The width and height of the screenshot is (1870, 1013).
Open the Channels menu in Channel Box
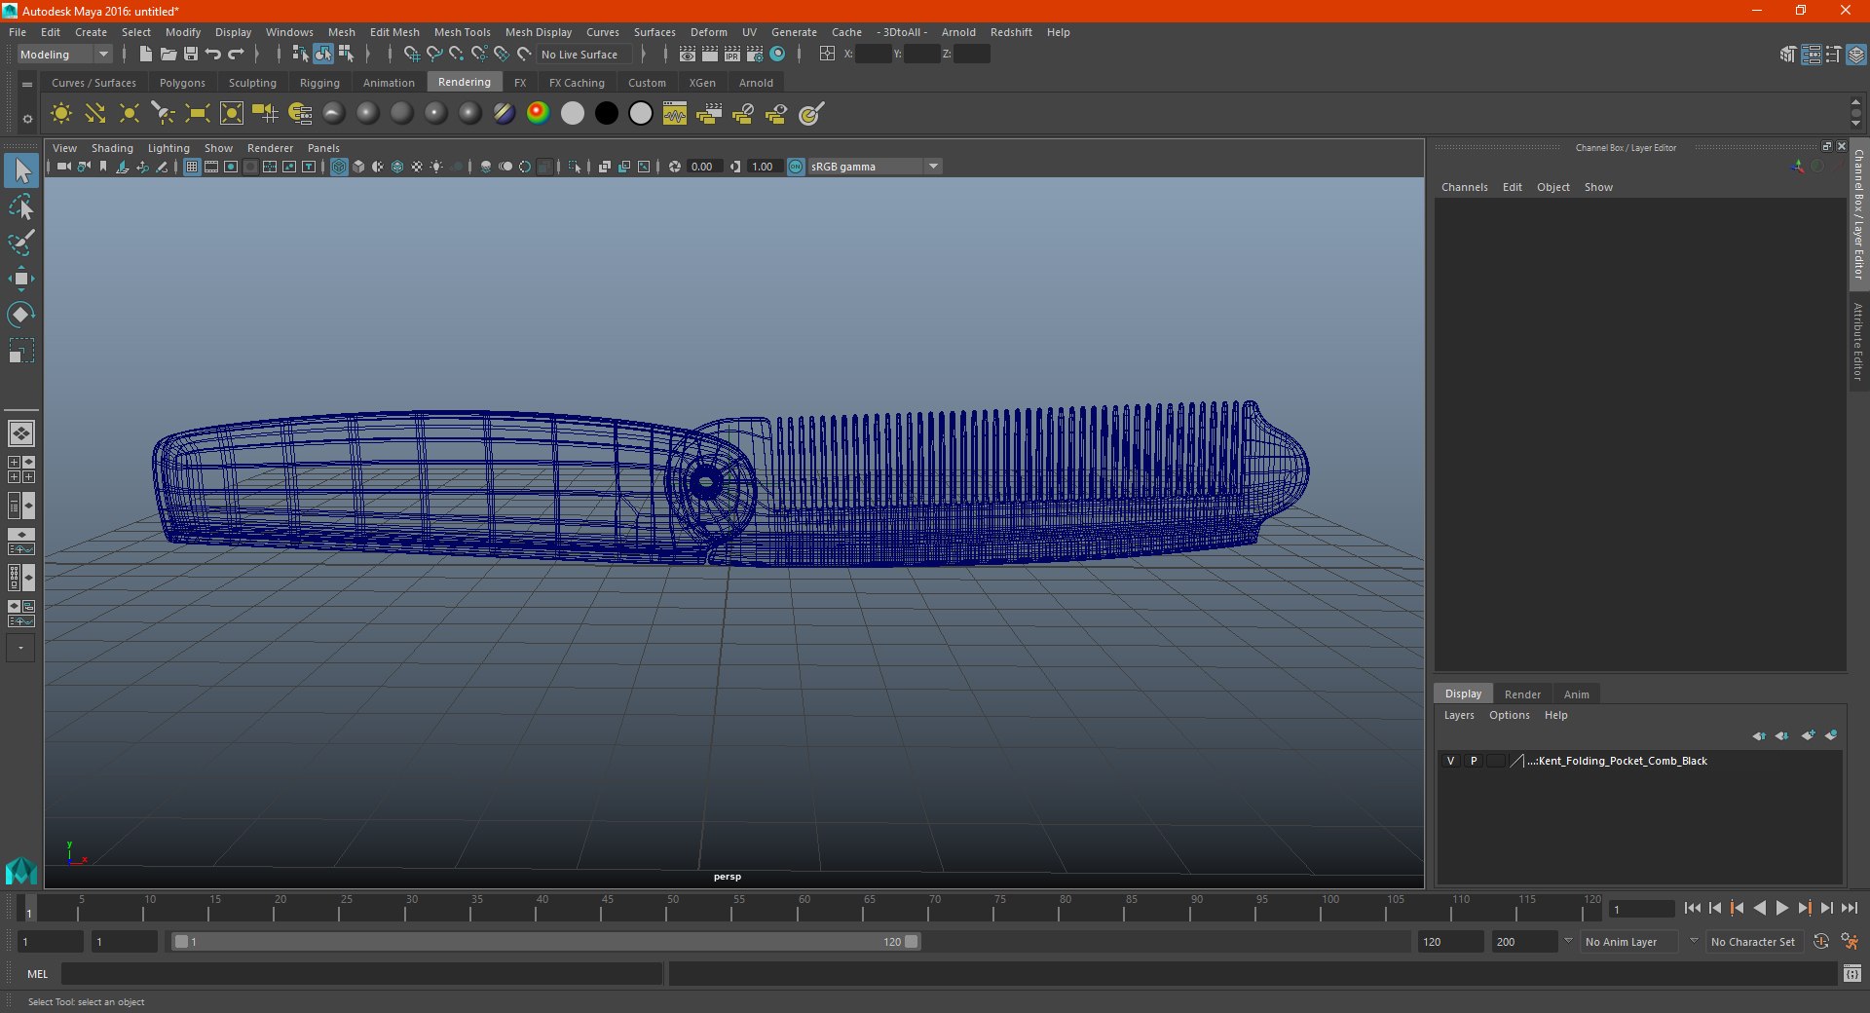pyautogui.click(x=1464, y=187)
